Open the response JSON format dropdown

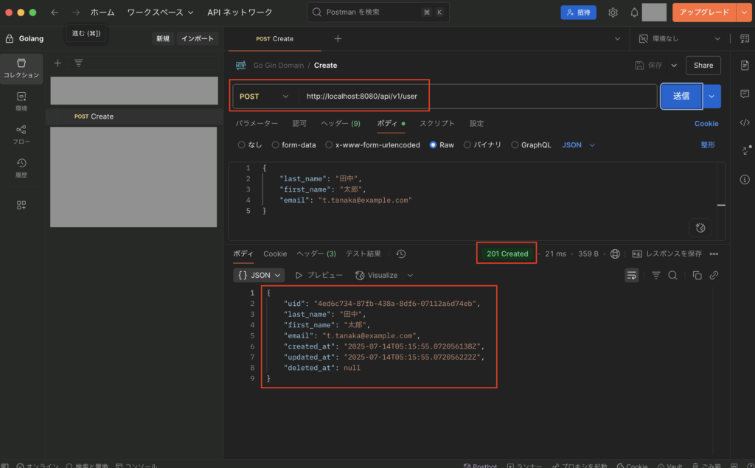pyautogui.click(x=259, y=276)
